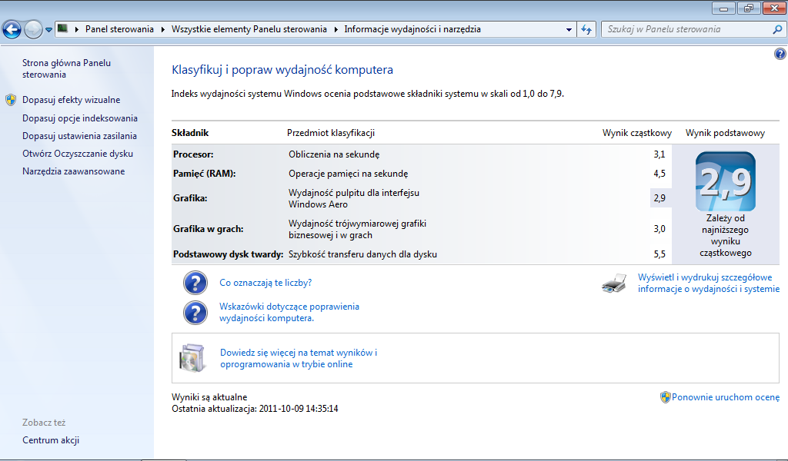Click the software box icon
The width and height of the screenshot is (788, 461).
(x=192, y=358)
